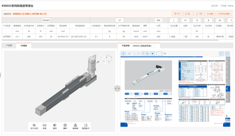Screen dimensions: 235x136
Task: Select the box zoom tool
Action: point(86,126)
